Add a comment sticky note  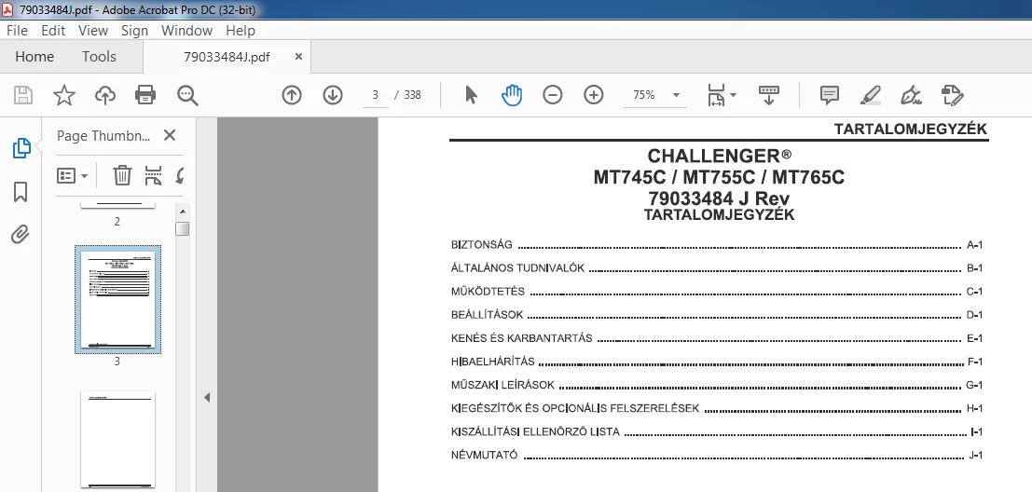coord(830,95)
